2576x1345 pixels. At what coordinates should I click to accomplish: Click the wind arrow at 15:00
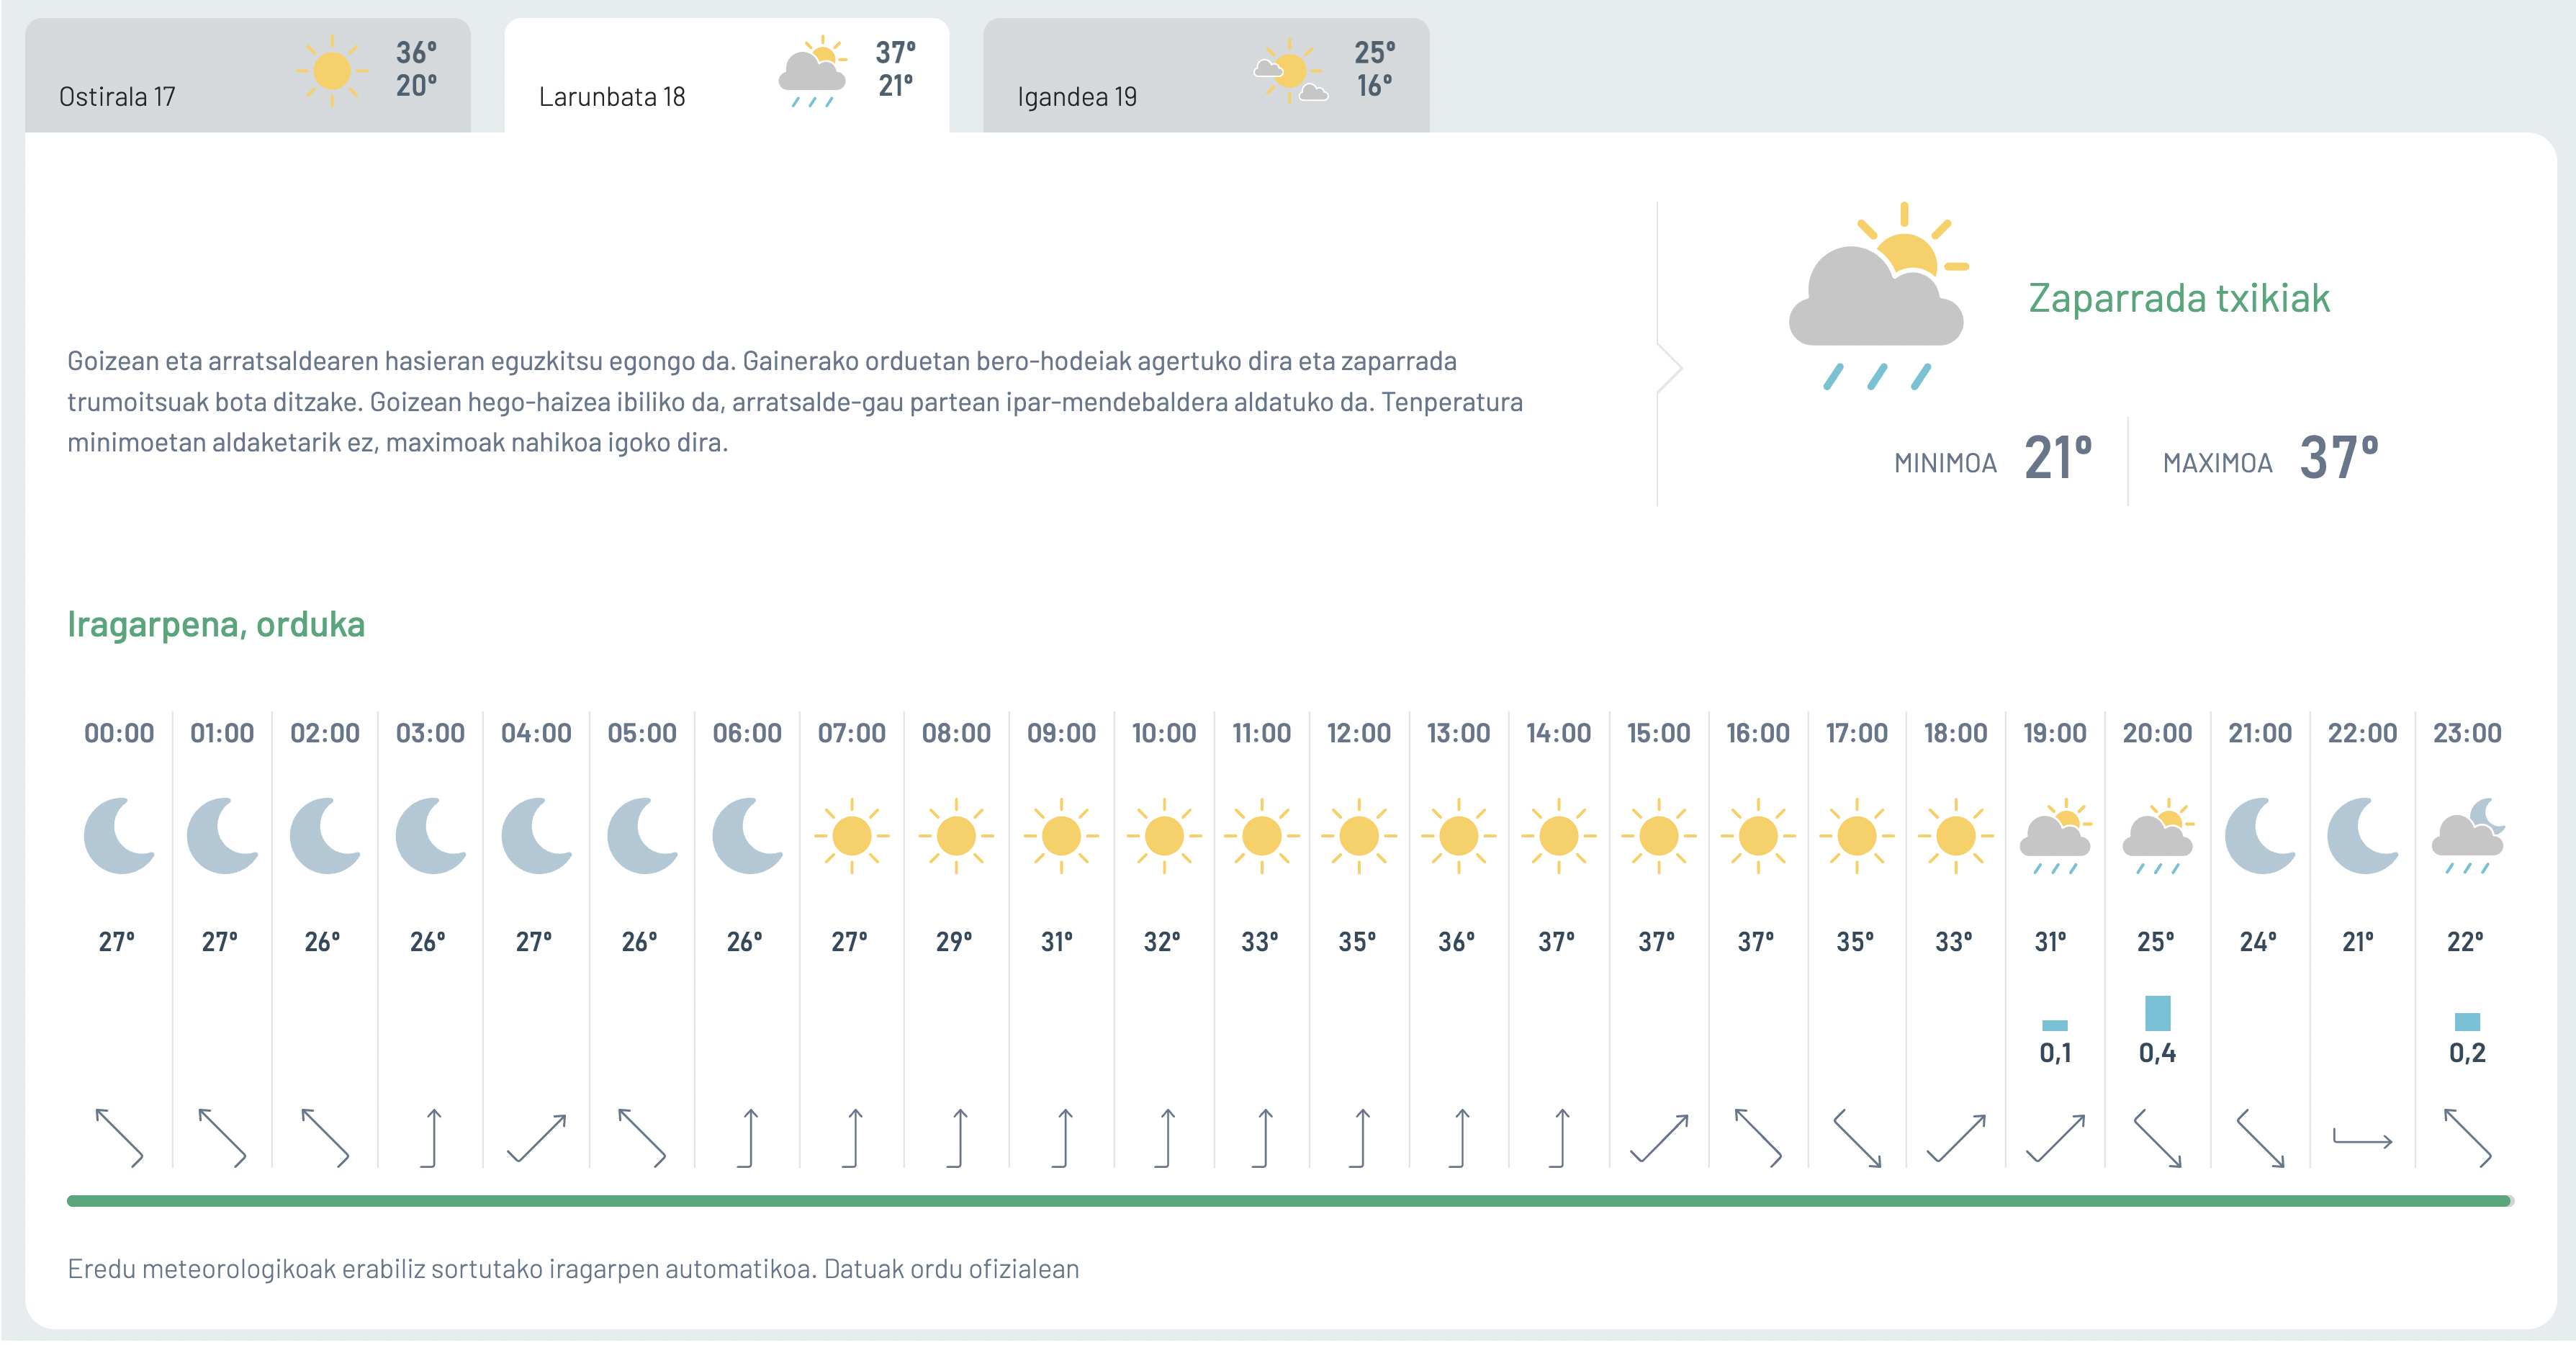pyautogui.click(x=1659, y=1138)
